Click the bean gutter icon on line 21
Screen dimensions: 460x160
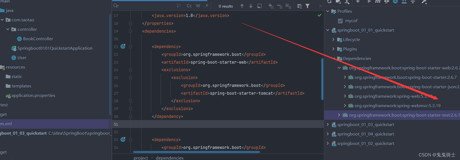point(123,46)
